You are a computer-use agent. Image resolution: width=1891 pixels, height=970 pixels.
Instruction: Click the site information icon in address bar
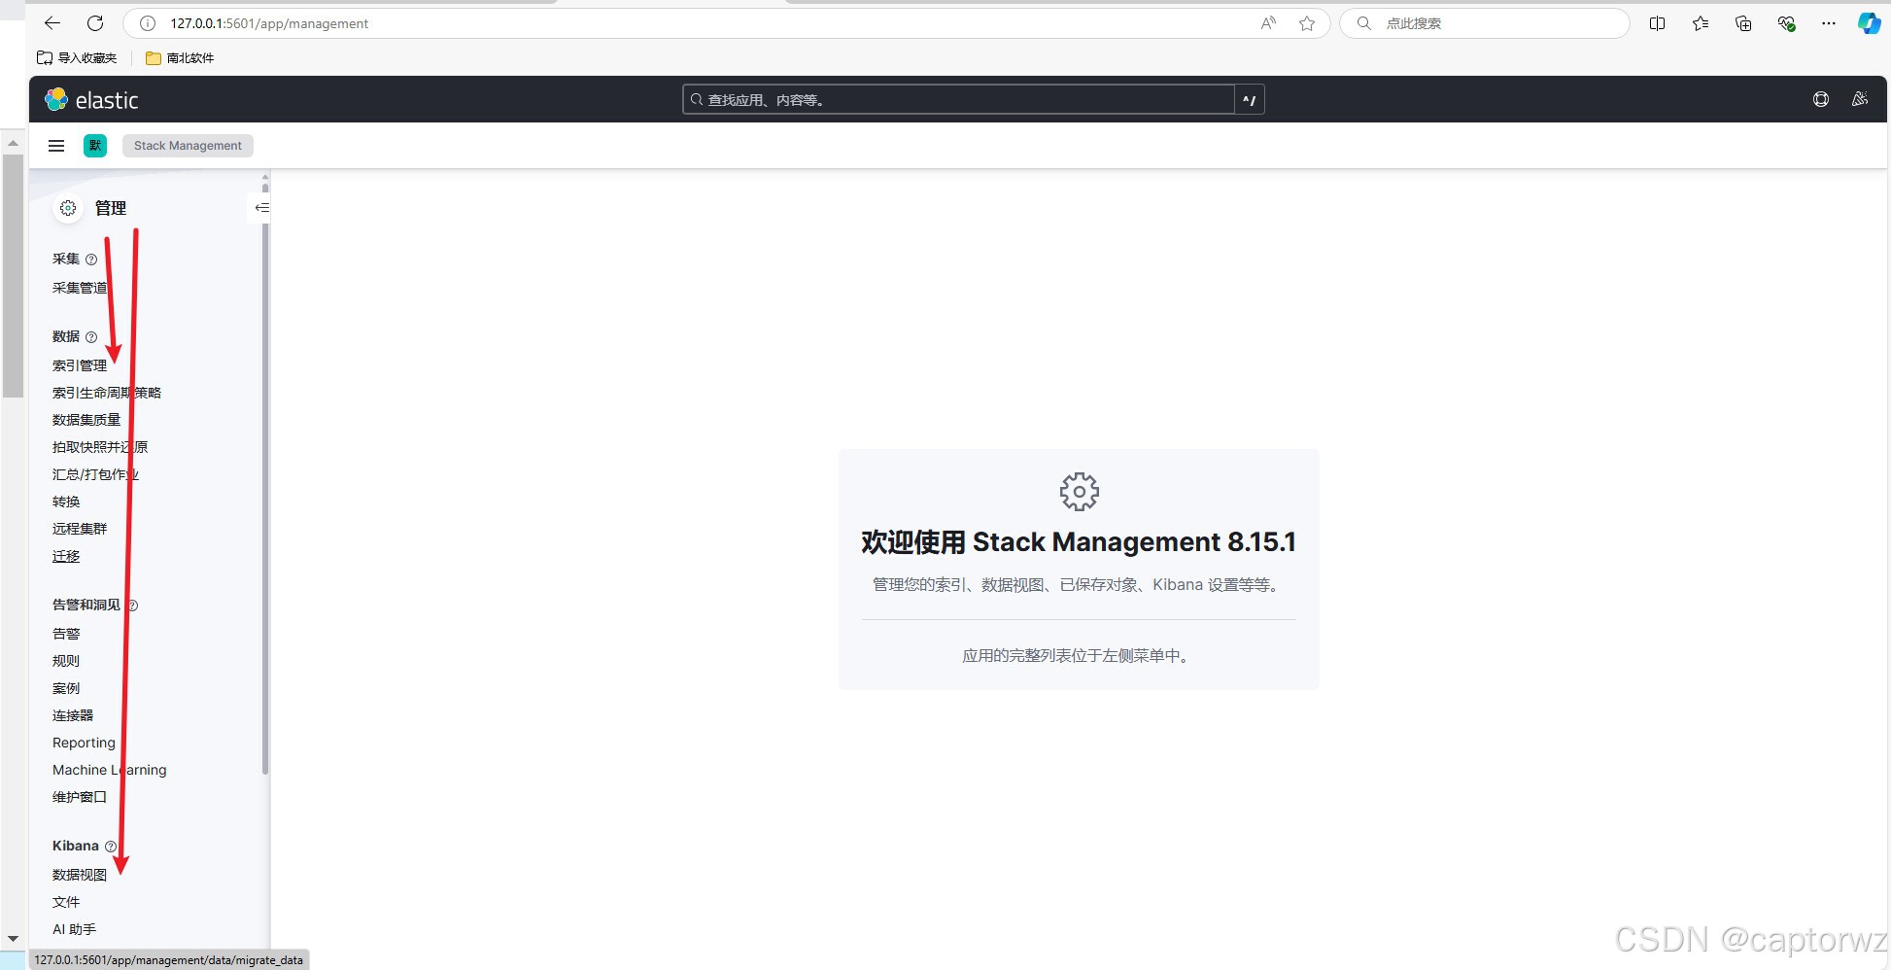pyautogui.click(x=148, y=23)
